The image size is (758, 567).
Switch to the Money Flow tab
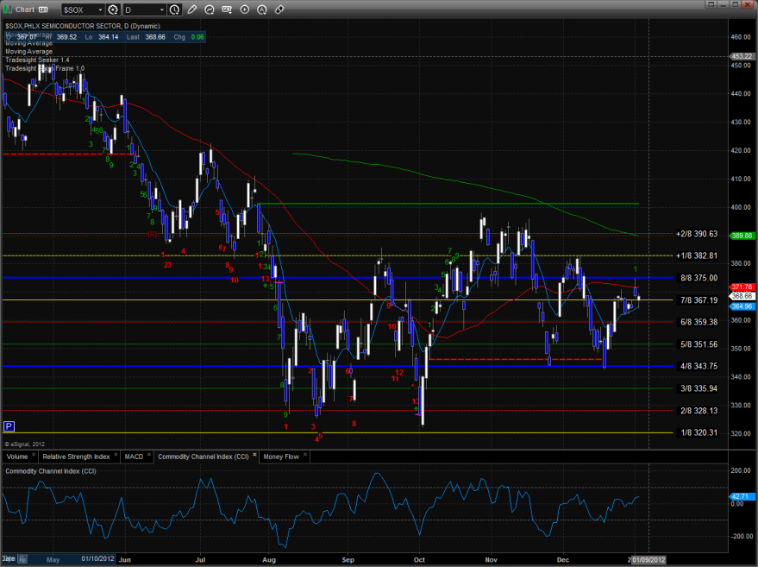[281, 457]
